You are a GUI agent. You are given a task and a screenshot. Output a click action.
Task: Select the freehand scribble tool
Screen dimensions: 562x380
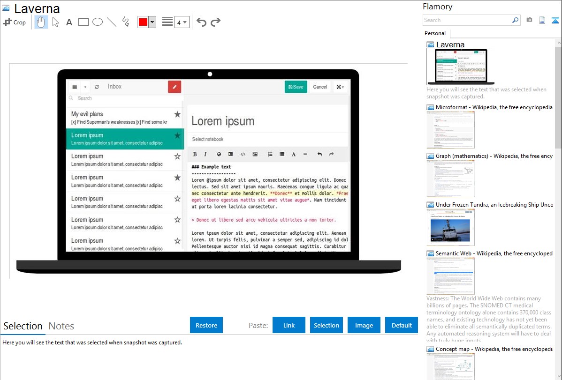point(126,22)
